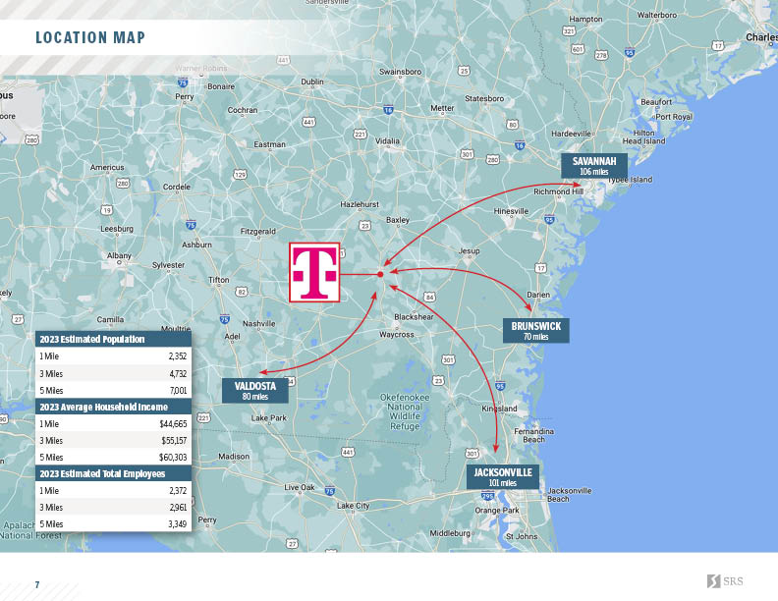The image size is (778, 601).
Task: Click the Tifton city label
Action: click(x=219, y=280)
